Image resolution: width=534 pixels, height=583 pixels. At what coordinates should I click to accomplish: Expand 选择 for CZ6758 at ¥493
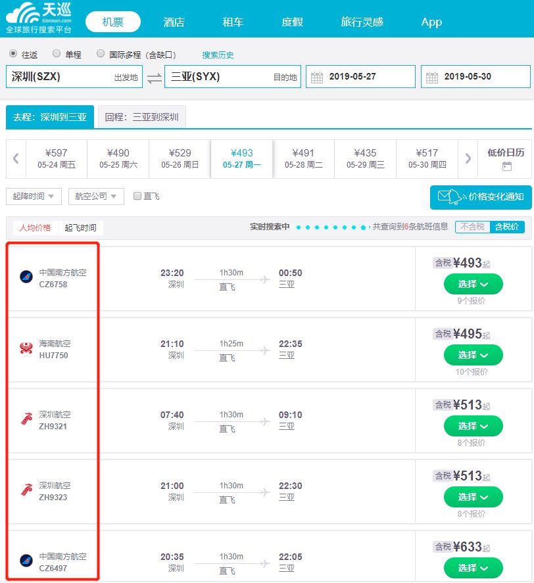click(473, 285)
